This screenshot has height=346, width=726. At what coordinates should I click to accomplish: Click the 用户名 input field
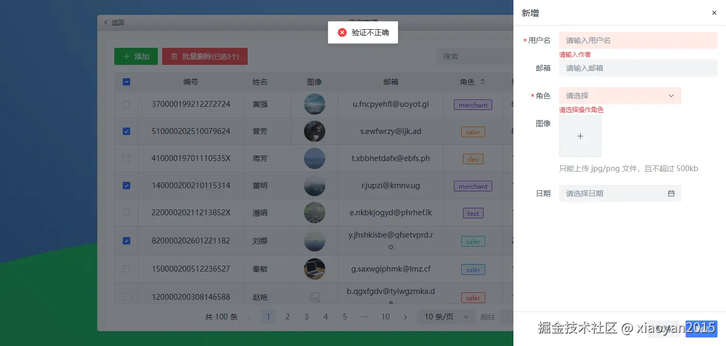pos(638,40)
